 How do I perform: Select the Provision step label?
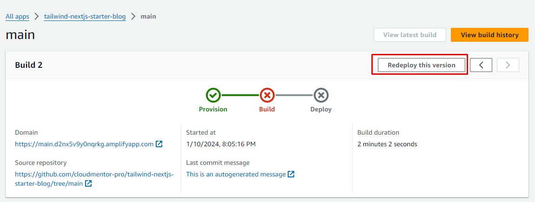point(213,110)
